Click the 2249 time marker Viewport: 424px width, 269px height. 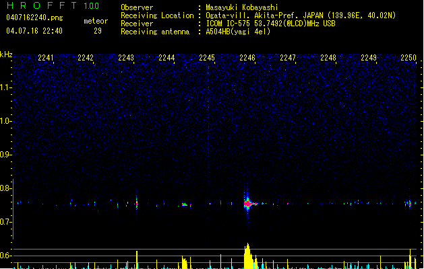click(369, 58)
